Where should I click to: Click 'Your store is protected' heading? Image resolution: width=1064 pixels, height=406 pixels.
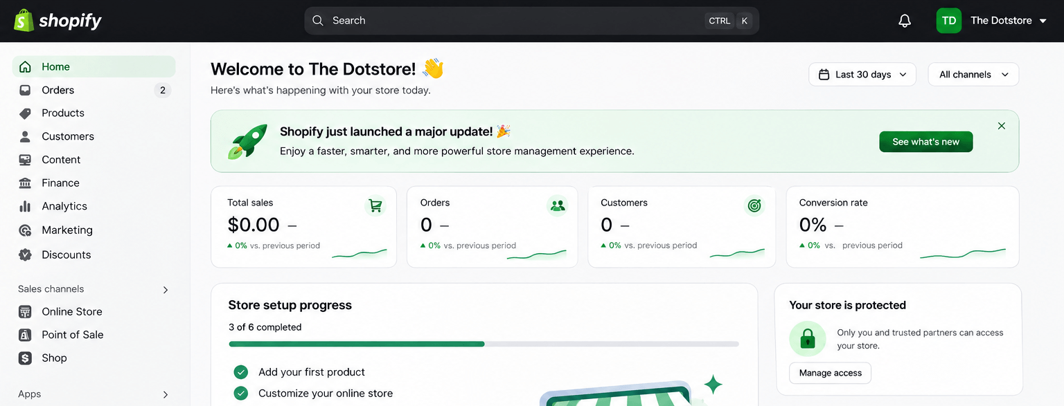tap(848, 305)
